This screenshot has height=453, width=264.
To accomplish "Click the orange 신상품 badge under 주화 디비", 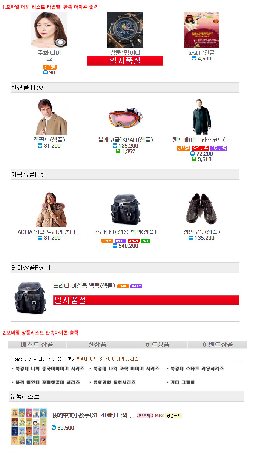I will click(50, 67).
